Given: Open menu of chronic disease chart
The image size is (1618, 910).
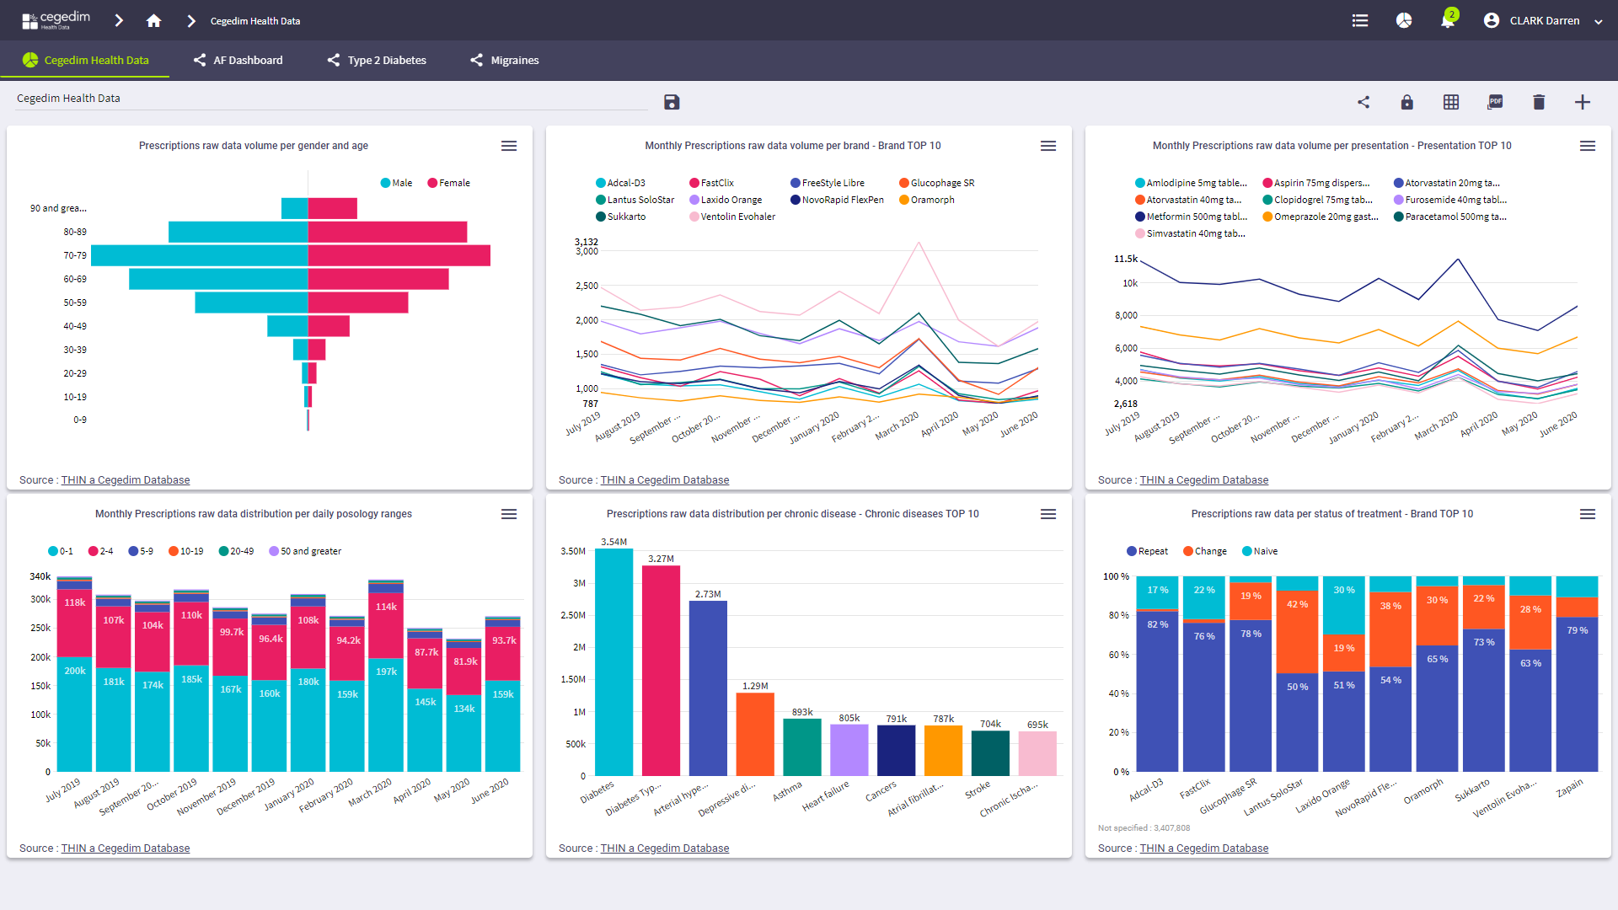Looking at the screenshot, I should (1048, 514).
